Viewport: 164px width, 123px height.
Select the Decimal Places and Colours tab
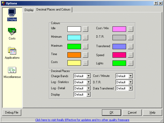click(x=53, y=9)
